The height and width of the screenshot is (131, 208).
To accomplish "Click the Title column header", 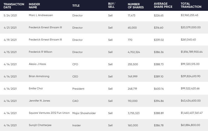I will click(76, 6).
